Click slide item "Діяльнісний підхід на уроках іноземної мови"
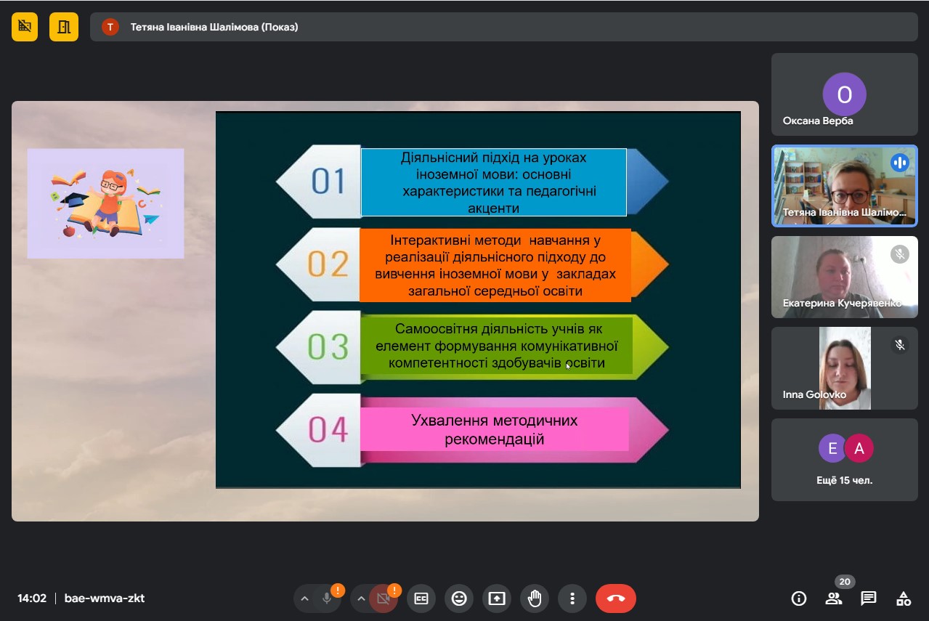Image resolution: width=929 pixels, height=621 pixels. click(494, 182)
